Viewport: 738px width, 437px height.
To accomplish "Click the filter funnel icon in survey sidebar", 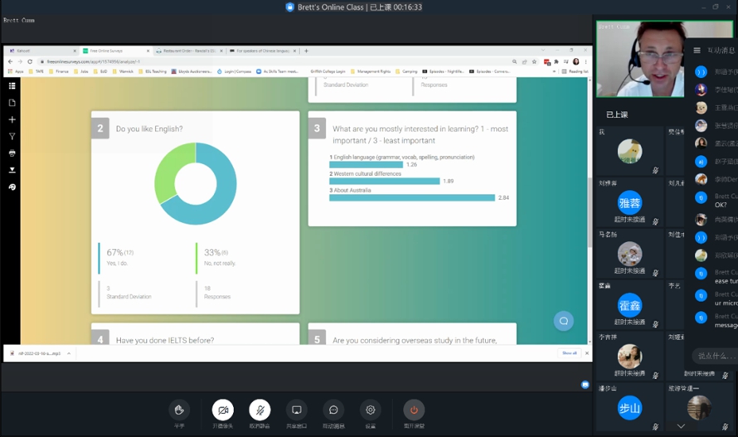I will (x=12, y=137).
